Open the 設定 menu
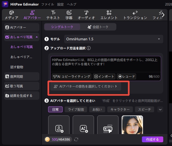172x146 pixels. click(x=60, y=4)
